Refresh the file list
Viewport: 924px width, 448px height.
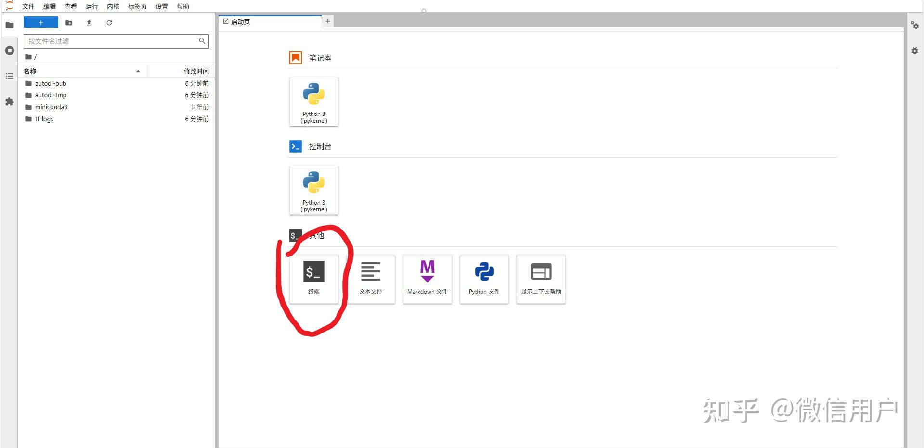[109, 23]
